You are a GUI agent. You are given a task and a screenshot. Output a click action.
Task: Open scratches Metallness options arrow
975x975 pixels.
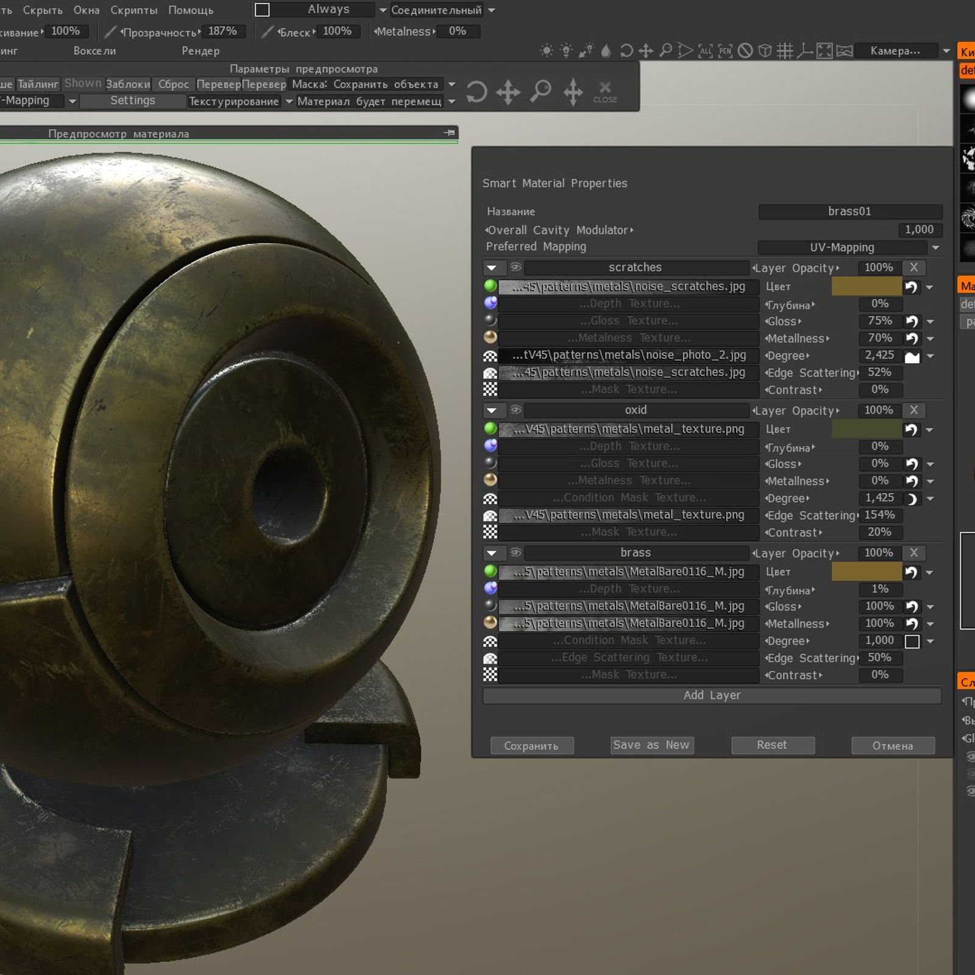930,339
